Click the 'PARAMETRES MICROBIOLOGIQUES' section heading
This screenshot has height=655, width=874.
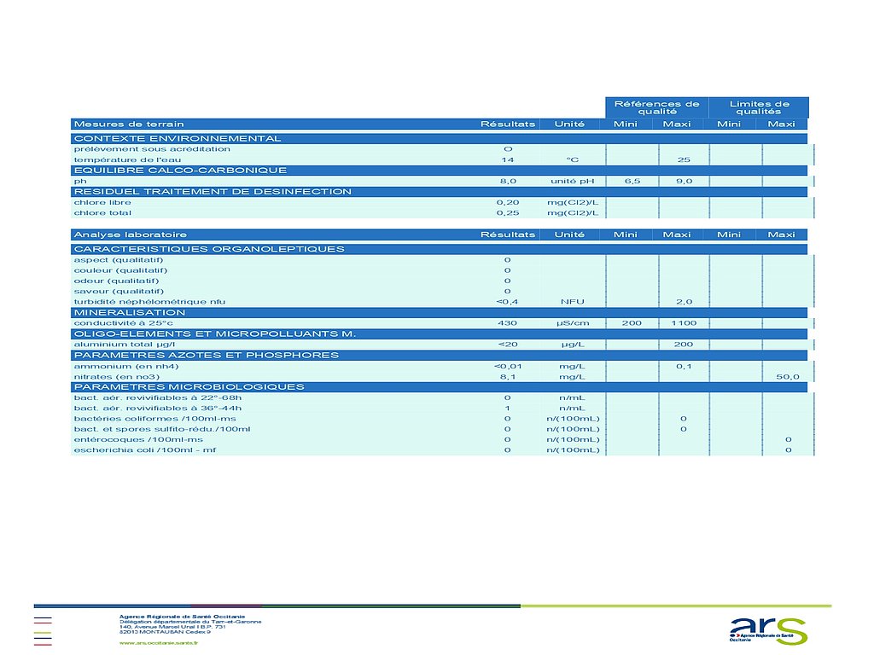[189, 386]
